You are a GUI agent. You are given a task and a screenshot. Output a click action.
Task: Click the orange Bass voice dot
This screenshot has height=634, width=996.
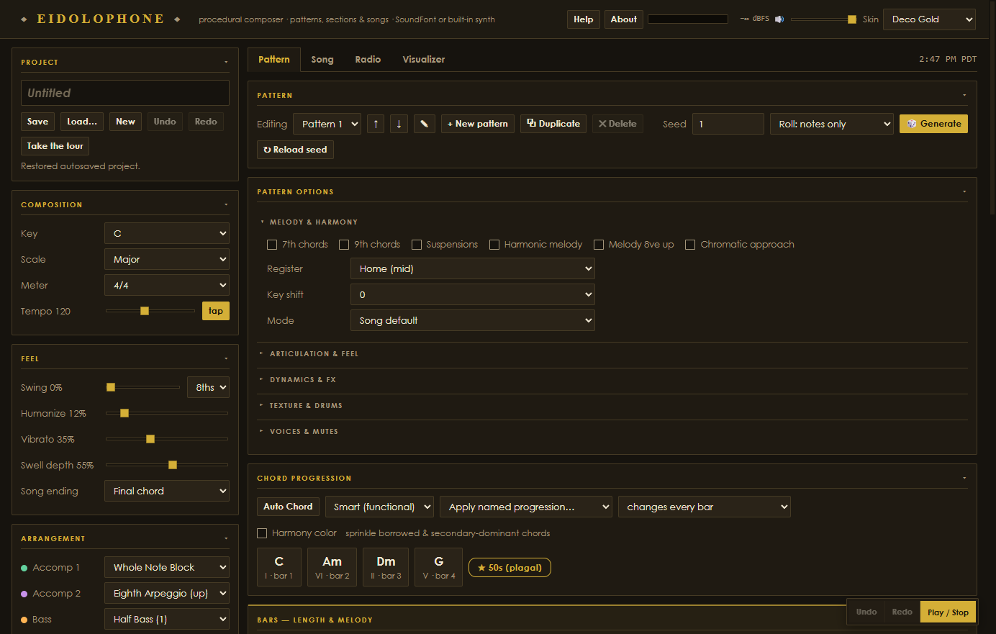coord(24,620)
